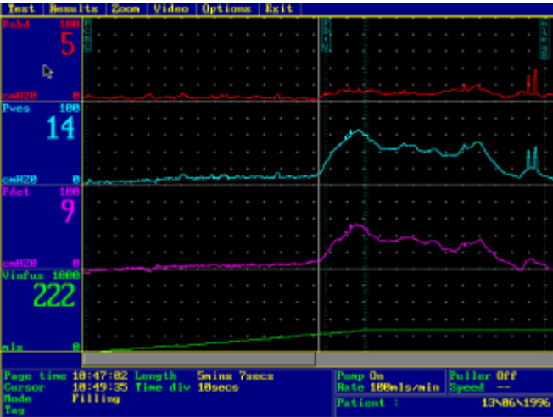This screenshot has width=553, height=417.
Task: Click Exit in the menu bar
Action: tap(277, 8)
